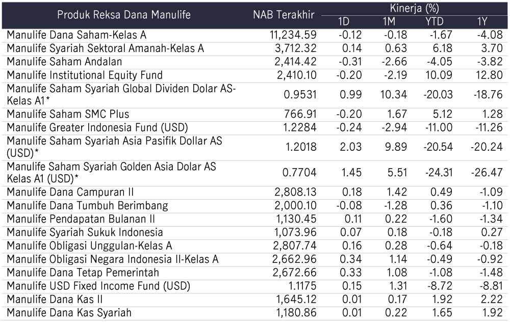Click 1M value -1.28
510x323 pixels.
point(395,206)
